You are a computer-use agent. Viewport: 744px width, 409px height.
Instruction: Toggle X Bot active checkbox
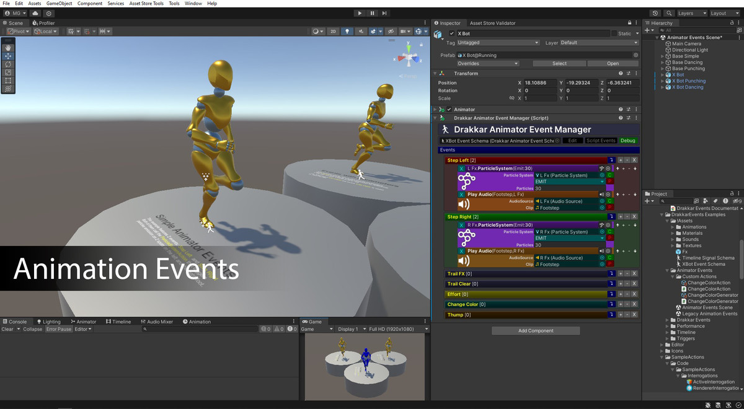coord(451,33)
